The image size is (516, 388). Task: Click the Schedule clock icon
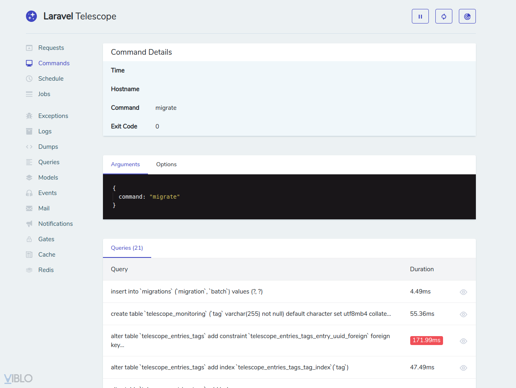click(x=29, y=79)
